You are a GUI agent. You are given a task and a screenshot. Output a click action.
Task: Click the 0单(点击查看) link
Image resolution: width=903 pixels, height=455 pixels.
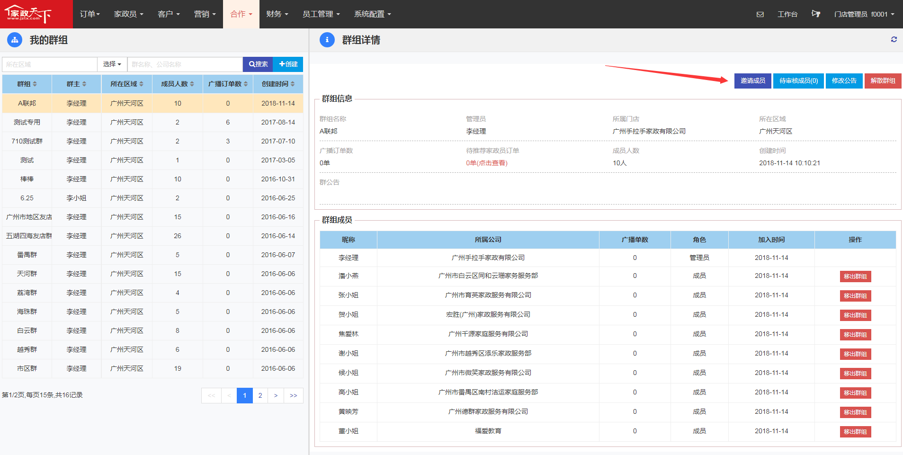pos(487,163)
